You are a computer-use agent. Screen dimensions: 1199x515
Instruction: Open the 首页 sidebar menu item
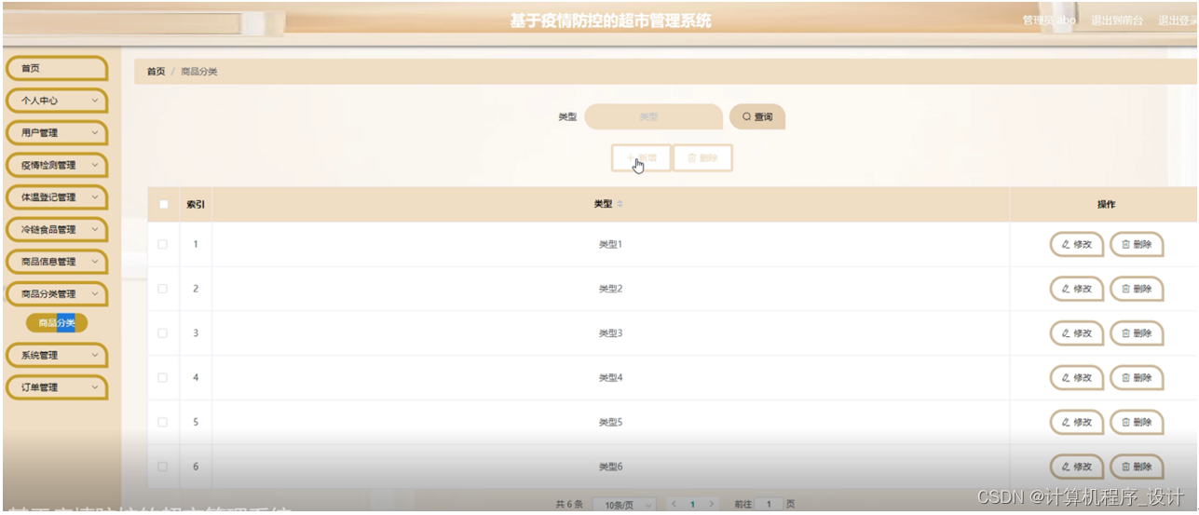[57, 69]
